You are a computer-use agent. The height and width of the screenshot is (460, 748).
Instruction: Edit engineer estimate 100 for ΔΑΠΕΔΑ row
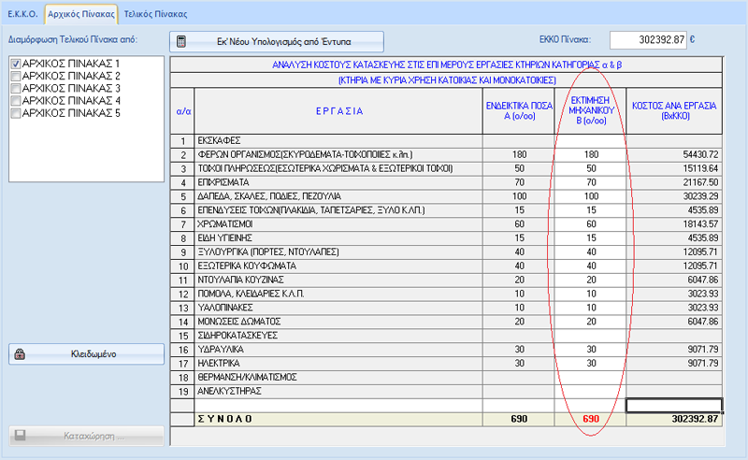pyautogui.click(x=590, y=196)
